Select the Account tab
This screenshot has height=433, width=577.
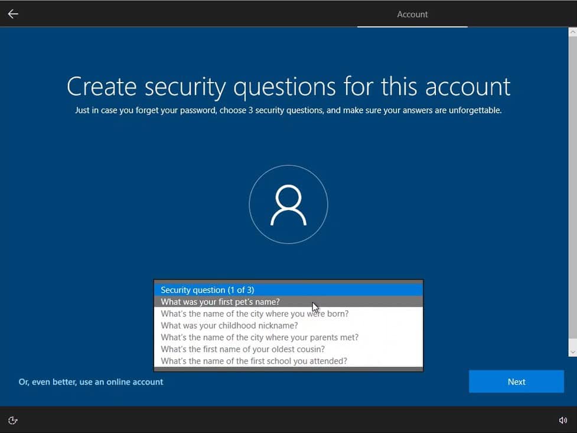(412, 14)
